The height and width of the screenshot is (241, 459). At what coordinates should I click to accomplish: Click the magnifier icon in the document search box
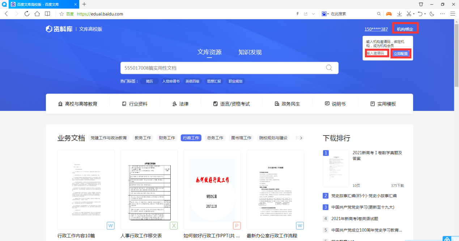coord(329,68)
